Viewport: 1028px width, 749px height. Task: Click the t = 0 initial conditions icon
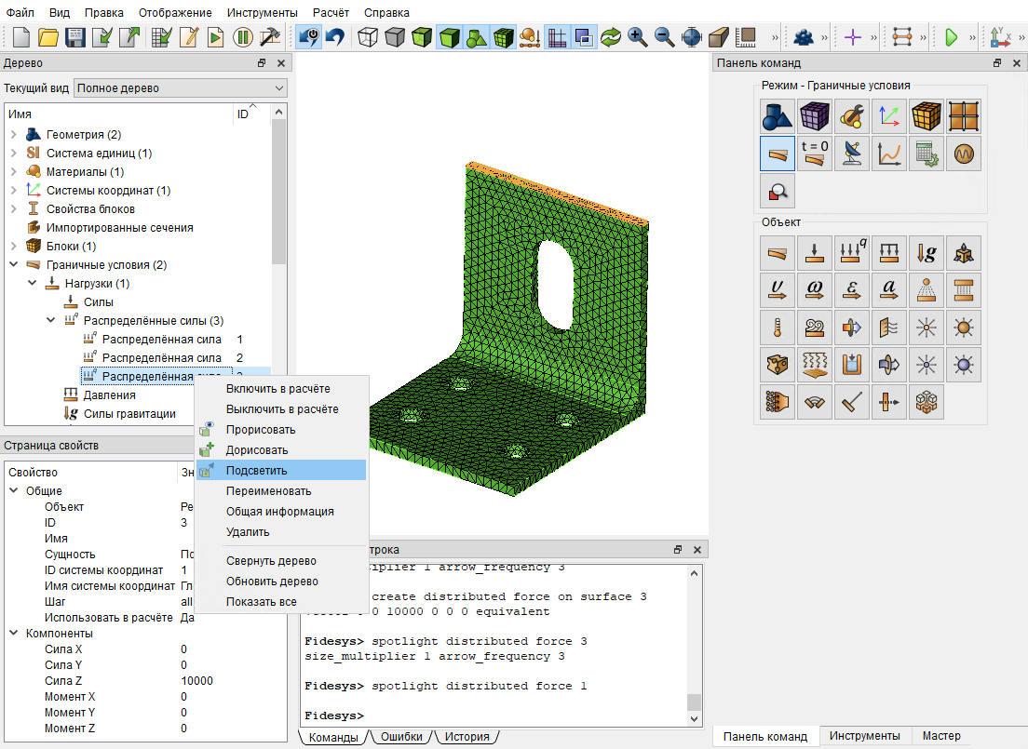coord(814,154)
